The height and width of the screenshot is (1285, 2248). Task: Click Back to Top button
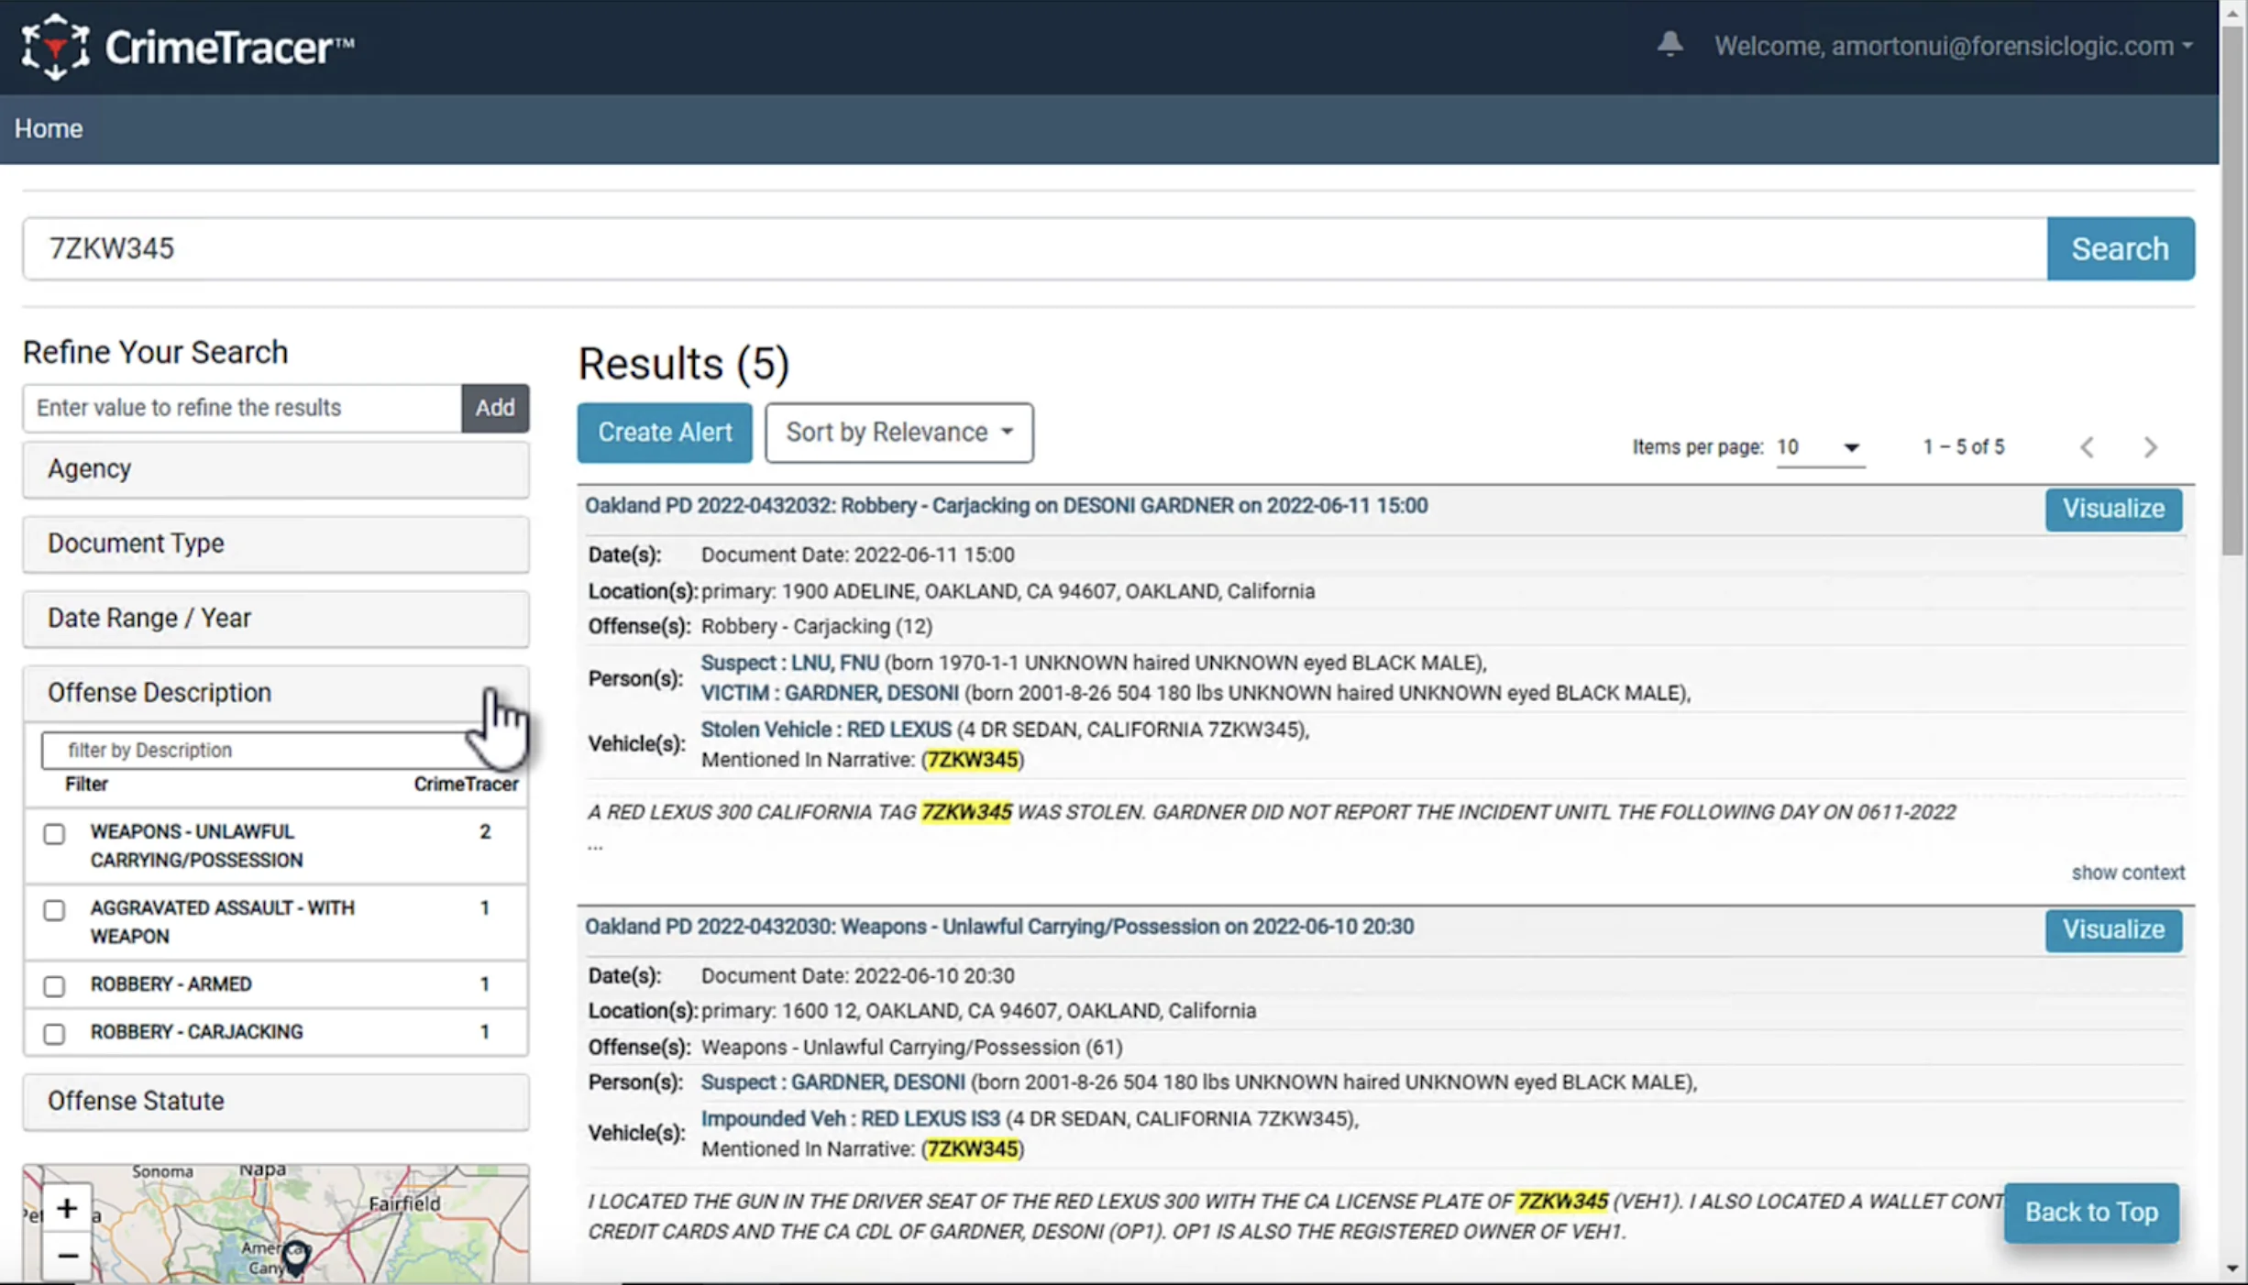(2091, 1213)
